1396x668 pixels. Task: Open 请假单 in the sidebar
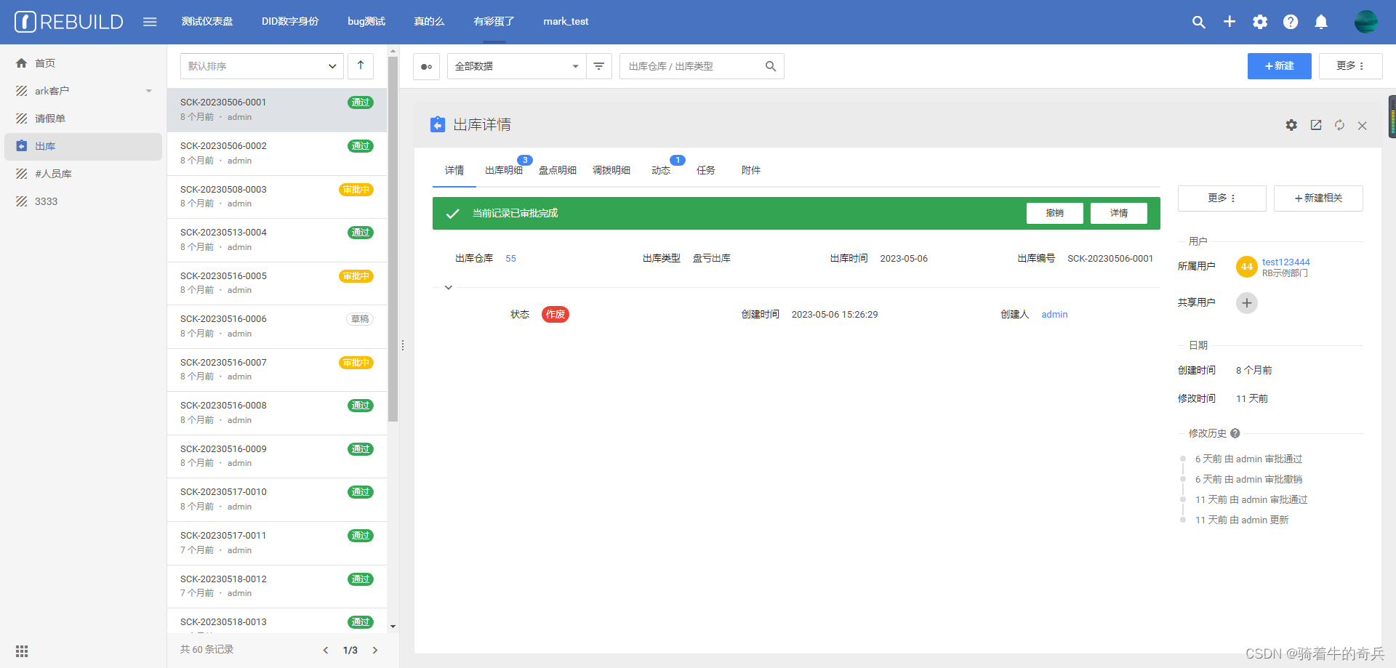pos(84,118)
